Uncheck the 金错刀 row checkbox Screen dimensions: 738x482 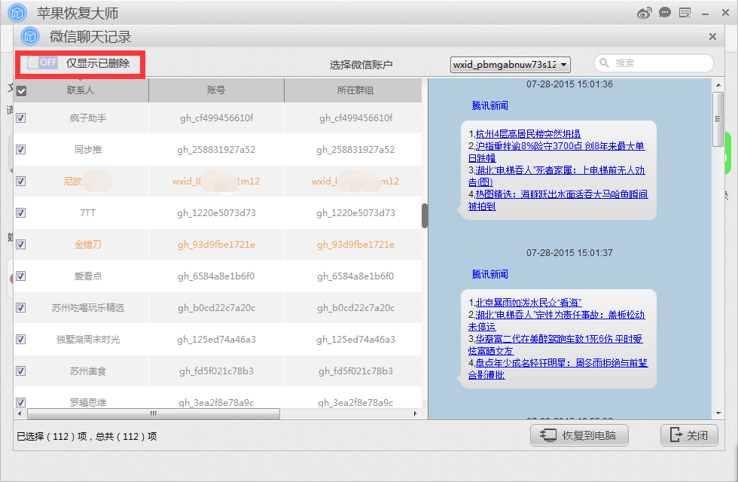[x=21, y=244]
